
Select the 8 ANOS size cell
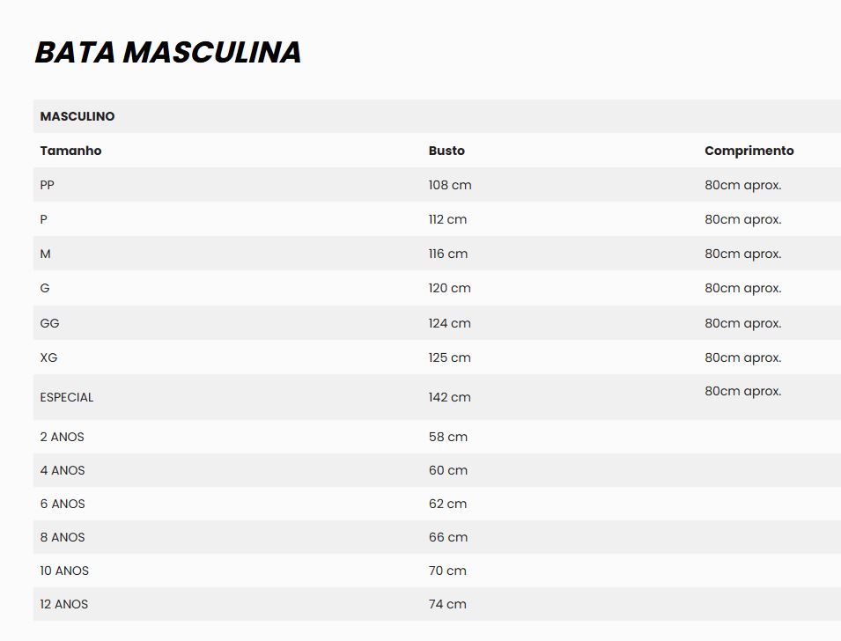coord(63,537)
